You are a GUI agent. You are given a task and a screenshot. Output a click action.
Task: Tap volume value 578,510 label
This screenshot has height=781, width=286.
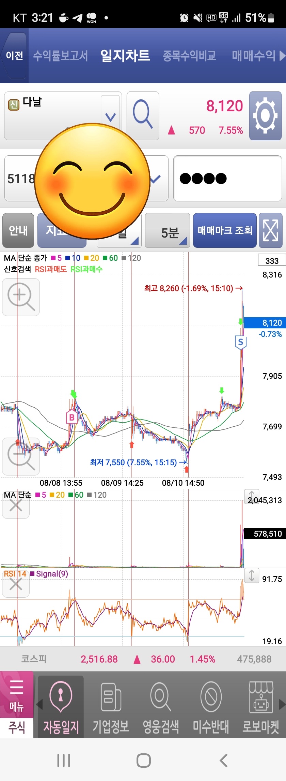point(265,534)
